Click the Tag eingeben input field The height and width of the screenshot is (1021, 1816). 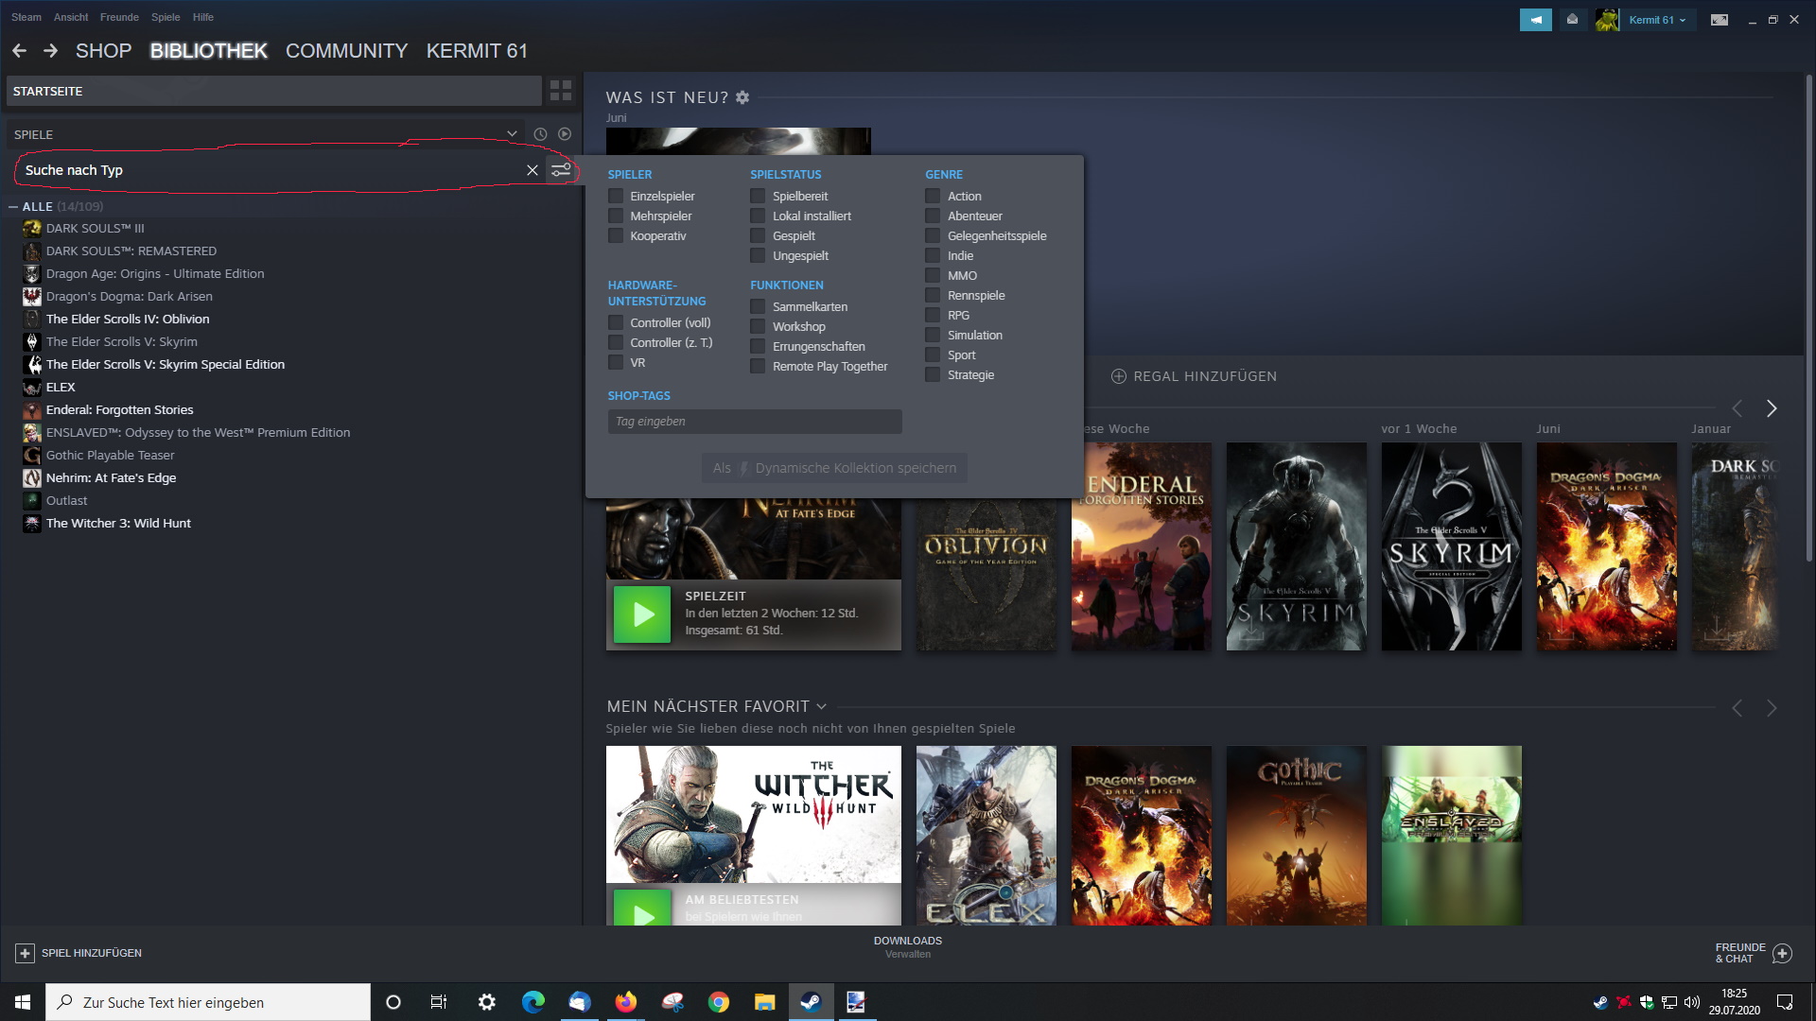pos(754,422)
